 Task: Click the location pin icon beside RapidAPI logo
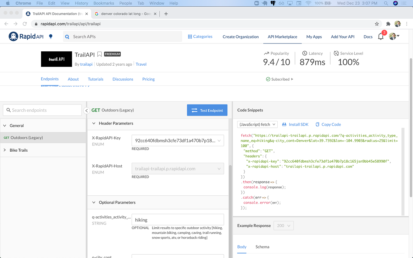[50, 36]
